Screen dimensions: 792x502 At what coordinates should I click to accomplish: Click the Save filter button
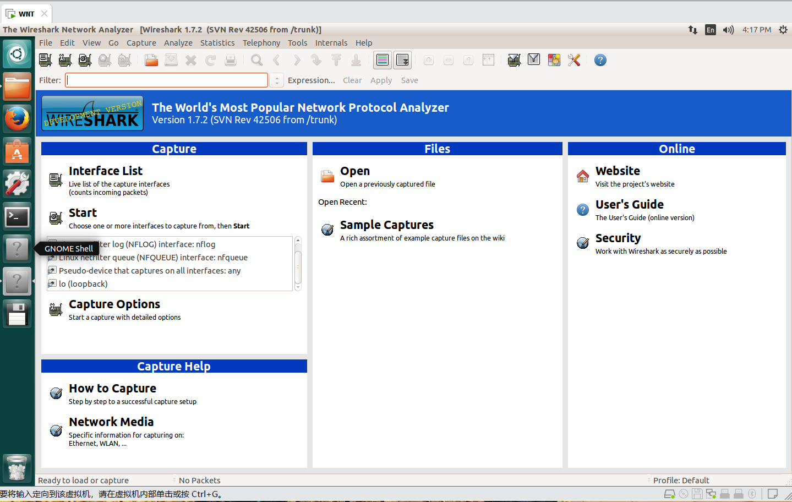pyautogui.click(x=409, y=80)
